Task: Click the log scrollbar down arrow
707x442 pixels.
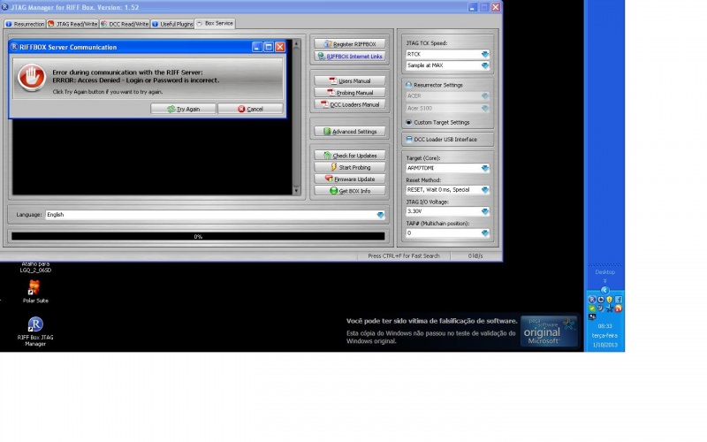Action: tap(296, 191)
